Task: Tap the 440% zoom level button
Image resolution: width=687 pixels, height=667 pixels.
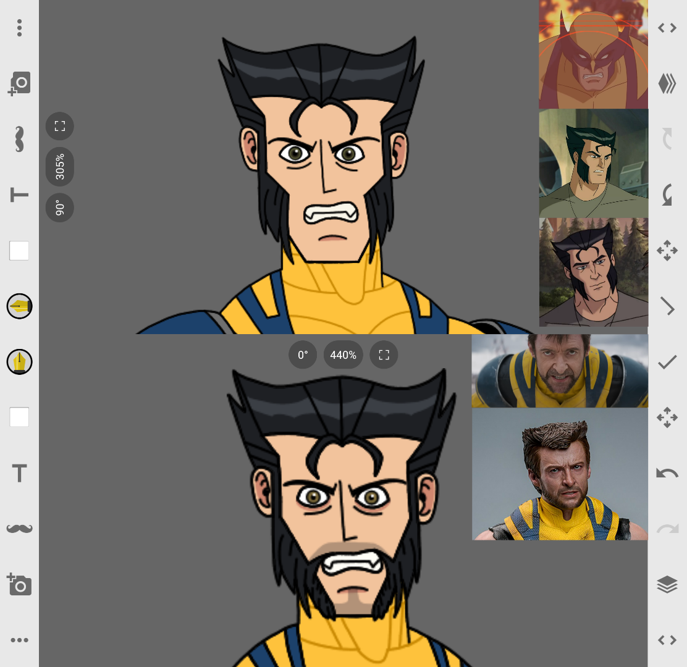Action: point(343,354)
